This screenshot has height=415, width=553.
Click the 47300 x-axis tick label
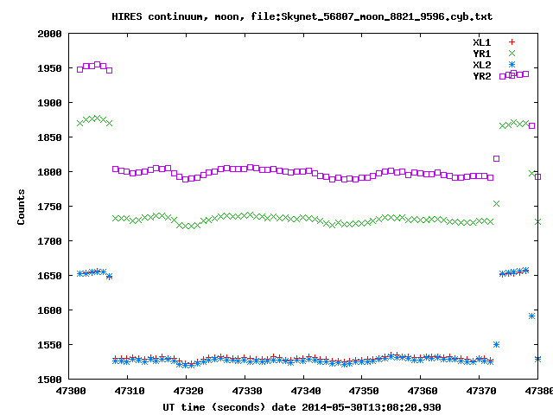pyautogui.click(x=71, y=391)
